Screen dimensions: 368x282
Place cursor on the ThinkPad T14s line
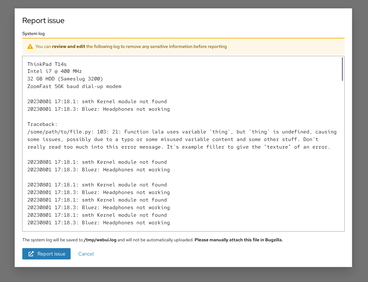pos(47,64)
